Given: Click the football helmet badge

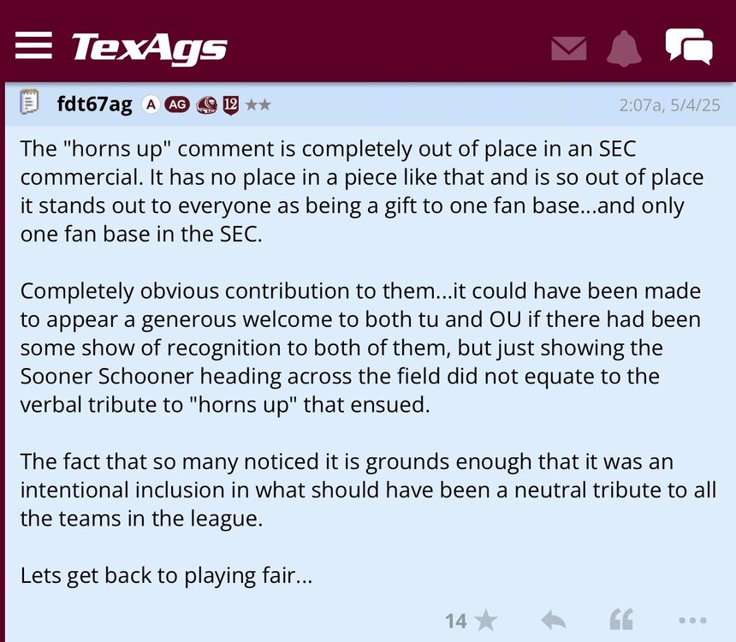Looking at the screenshot, I should point(206,104).
